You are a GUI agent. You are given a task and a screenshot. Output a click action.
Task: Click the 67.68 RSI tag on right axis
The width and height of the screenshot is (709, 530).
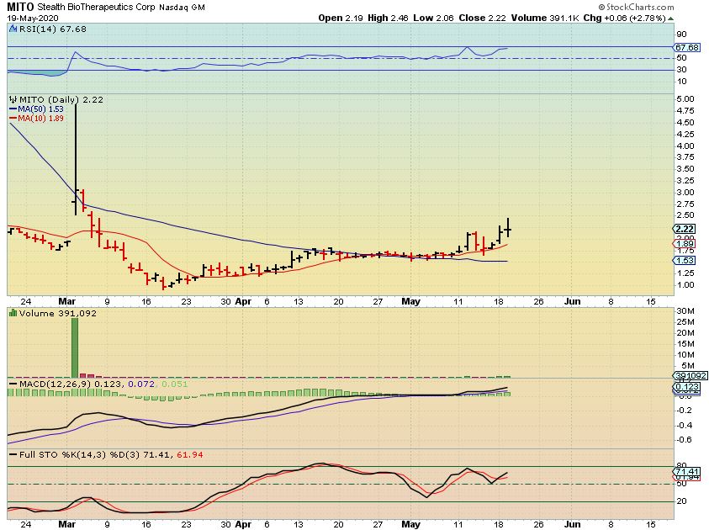click(686, 47)
